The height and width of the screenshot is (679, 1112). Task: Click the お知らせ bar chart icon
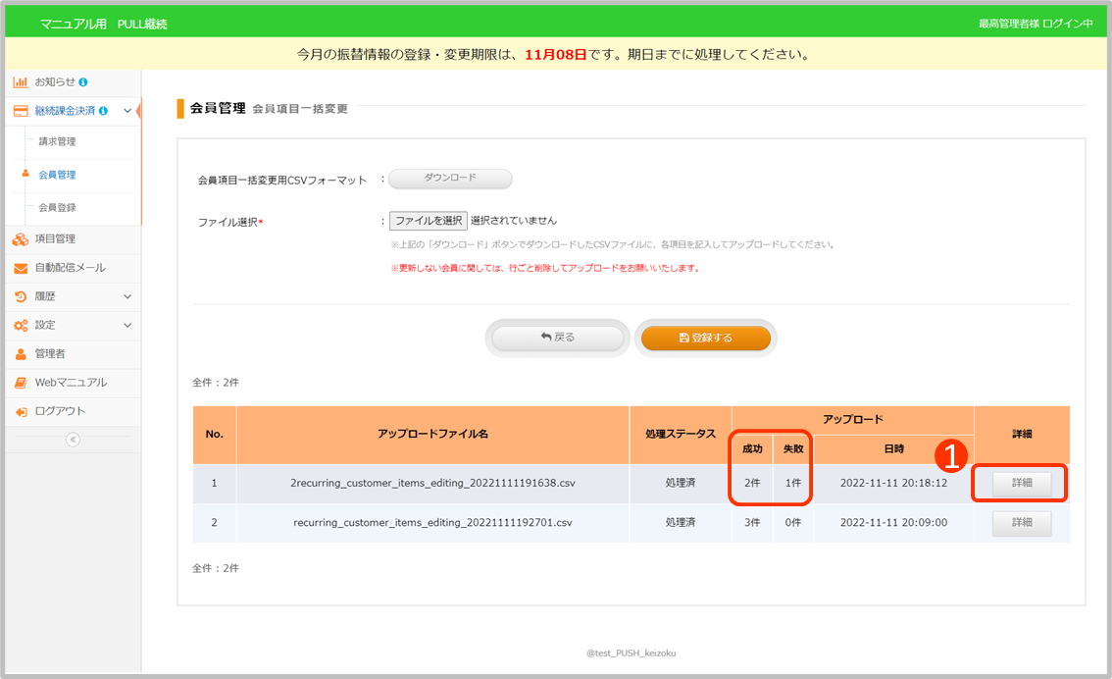pos(21,82)
